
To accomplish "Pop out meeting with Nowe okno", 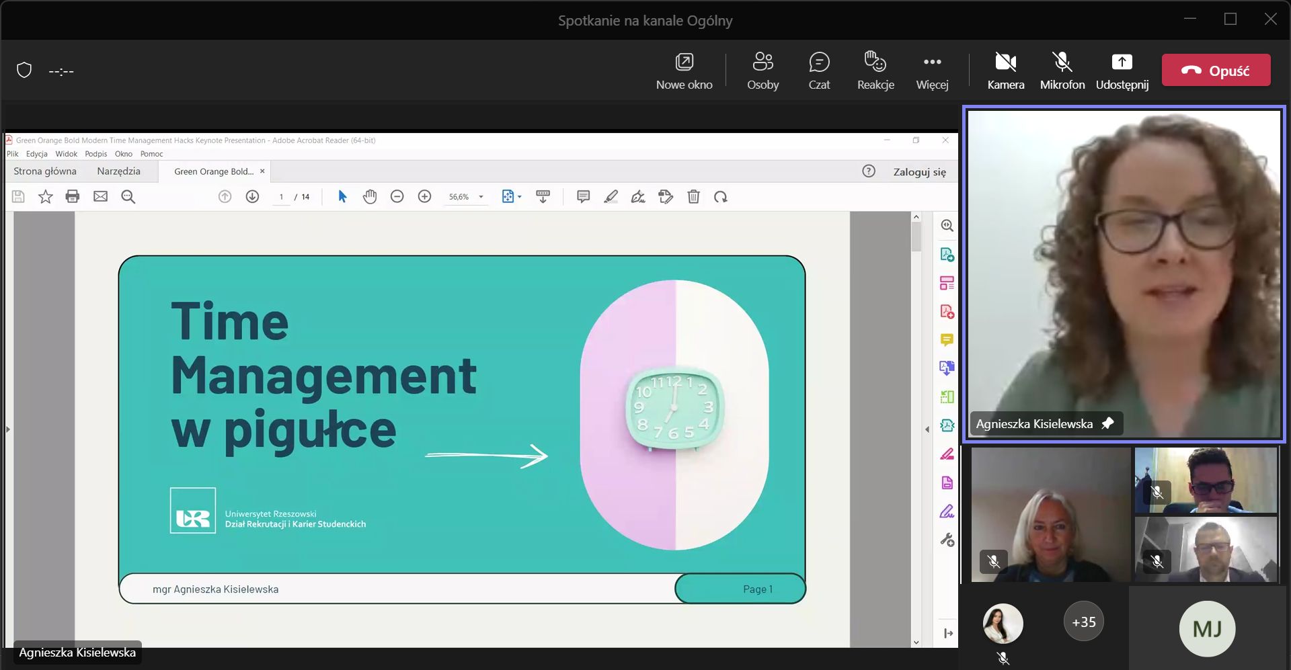I will tap(684, 71).
